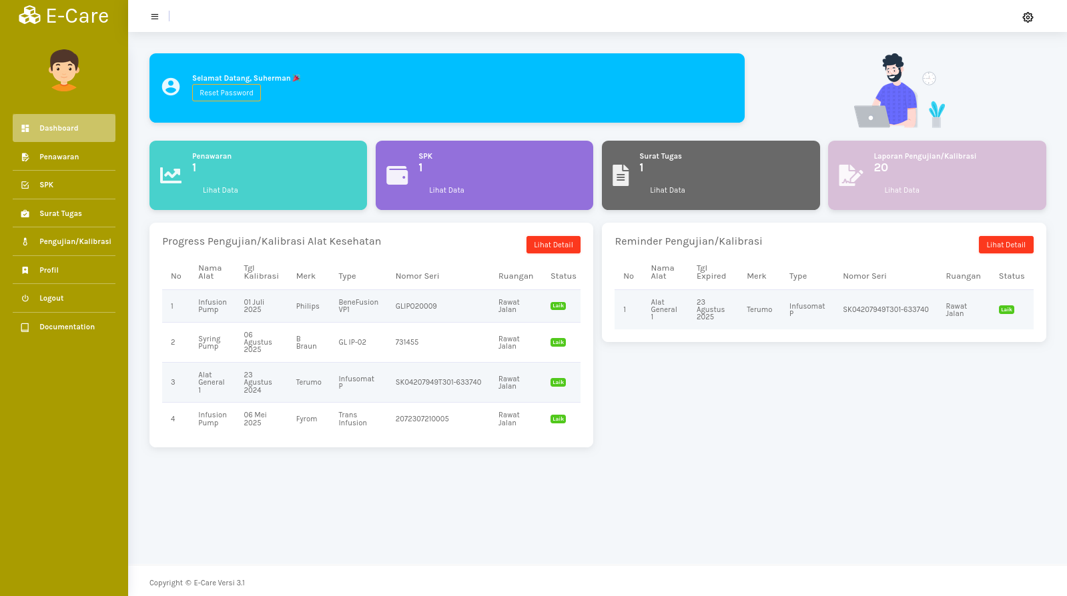
Task: Click Lihat Data on SPK card
Action: click(x=446, y=191)
